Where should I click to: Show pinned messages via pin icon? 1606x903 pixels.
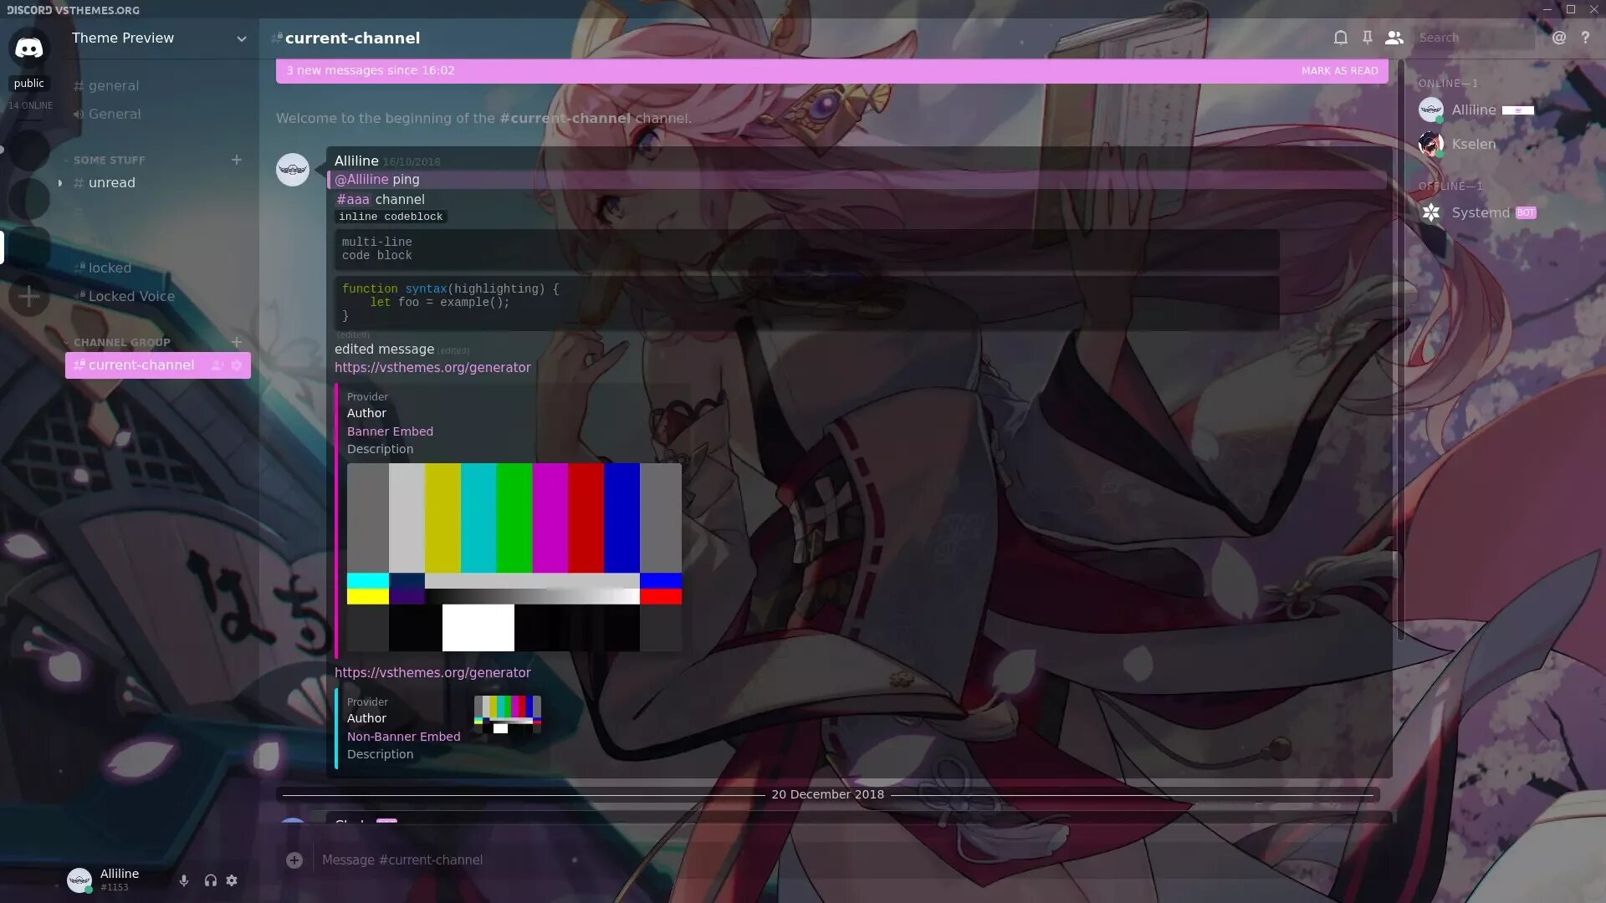[1367, 38]
